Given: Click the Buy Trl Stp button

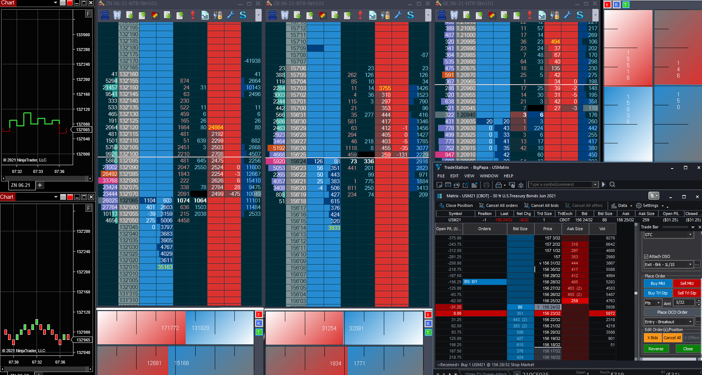Looking at the screenshot, I should (x=658, y=293).
